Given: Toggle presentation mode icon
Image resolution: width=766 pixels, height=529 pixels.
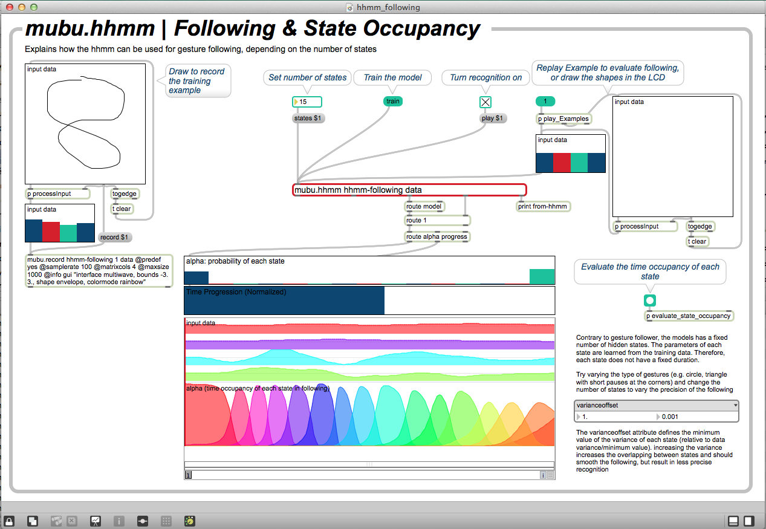Looking at the screenshot, I should pos(96,520).
